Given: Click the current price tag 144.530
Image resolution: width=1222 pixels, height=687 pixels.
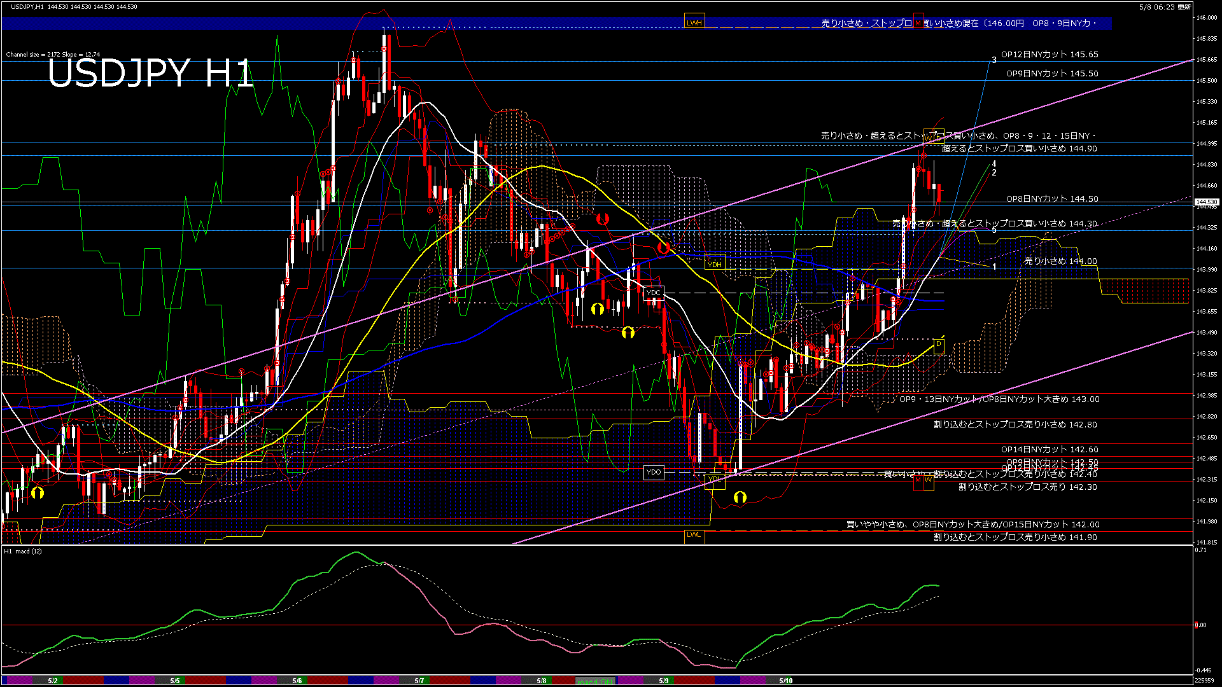Looking at the screenshot, I should pyautogui.click(x=1206, y=202).
